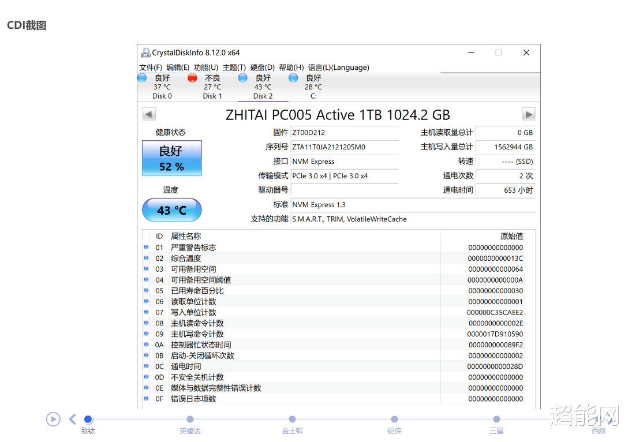Click the blue status orb for C:

point(293,78)
